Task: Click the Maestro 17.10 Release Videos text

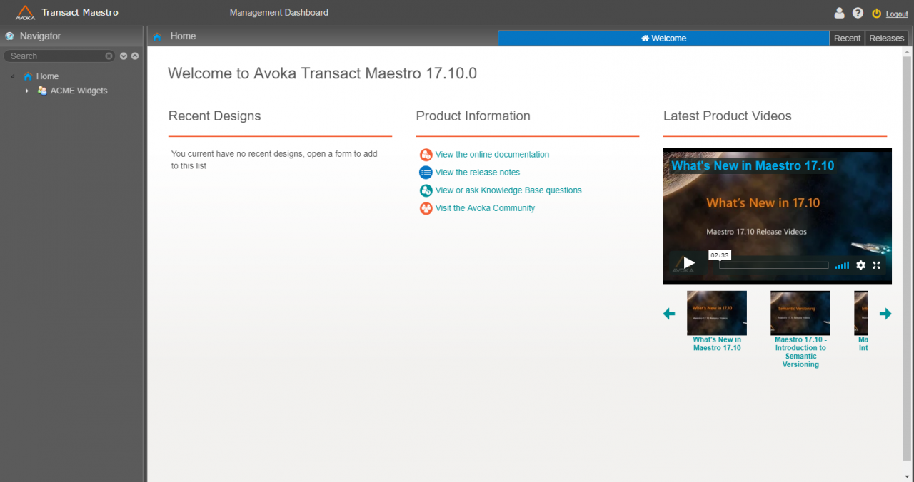Action: 756,232
